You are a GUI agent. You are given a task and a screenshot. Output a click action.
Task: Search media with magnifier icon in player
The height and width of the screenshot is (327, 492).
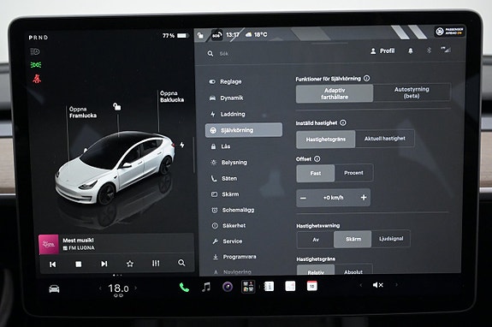(181, 263)
